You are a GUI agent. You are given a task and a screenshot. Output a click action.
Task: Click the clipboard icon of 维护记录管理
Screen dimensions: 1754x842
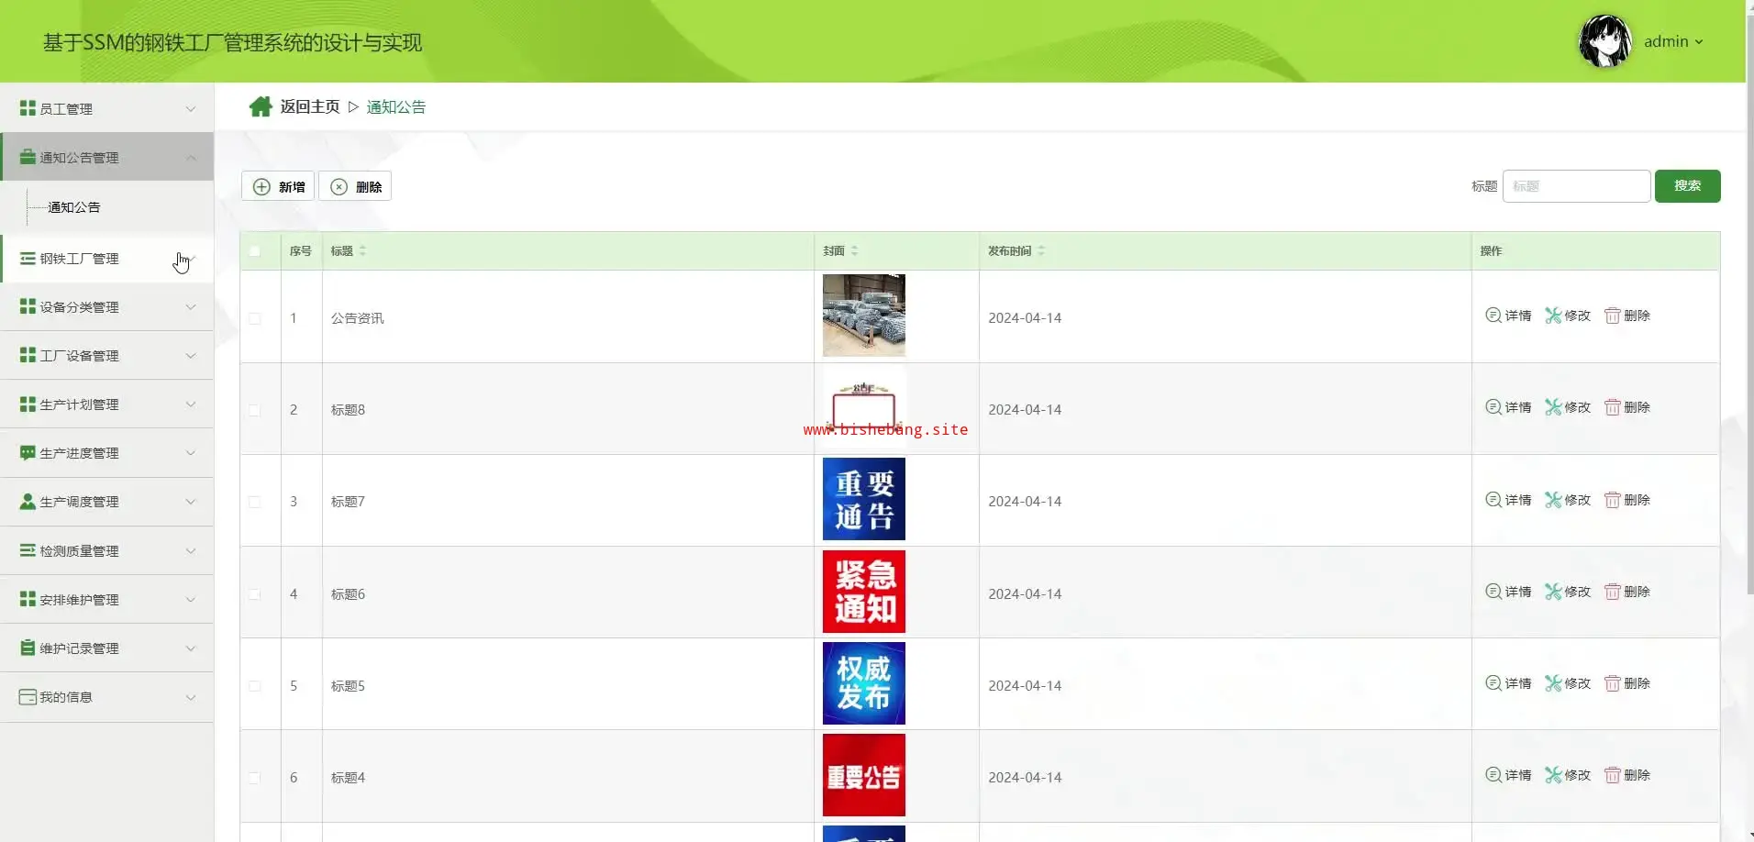point(28,648)
